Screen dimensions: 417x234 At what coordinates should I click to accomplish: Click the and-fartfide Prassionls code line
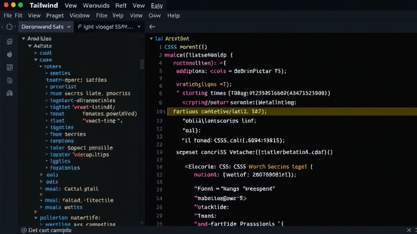tap(239, 224)
